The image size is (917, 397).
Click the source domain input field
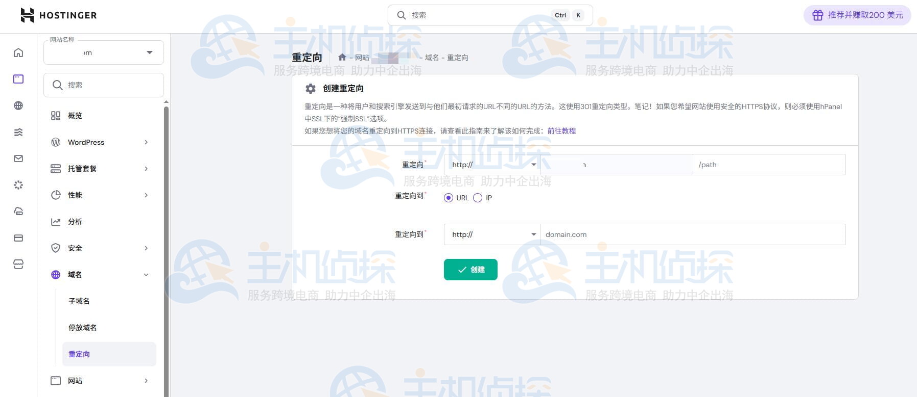click(x=617, y=165)
